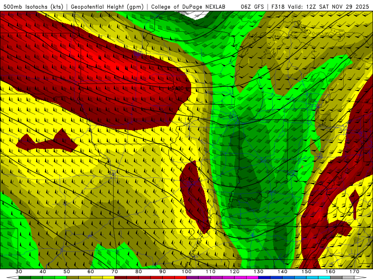Viewport: 373px width, 280px height.
Task: Click the 40 value on the color scale
Action: point(43,272)
